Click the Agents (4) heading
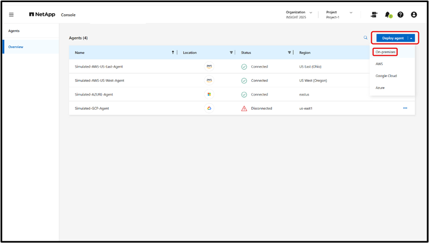429x243 pixels. (x=78, y=38)
